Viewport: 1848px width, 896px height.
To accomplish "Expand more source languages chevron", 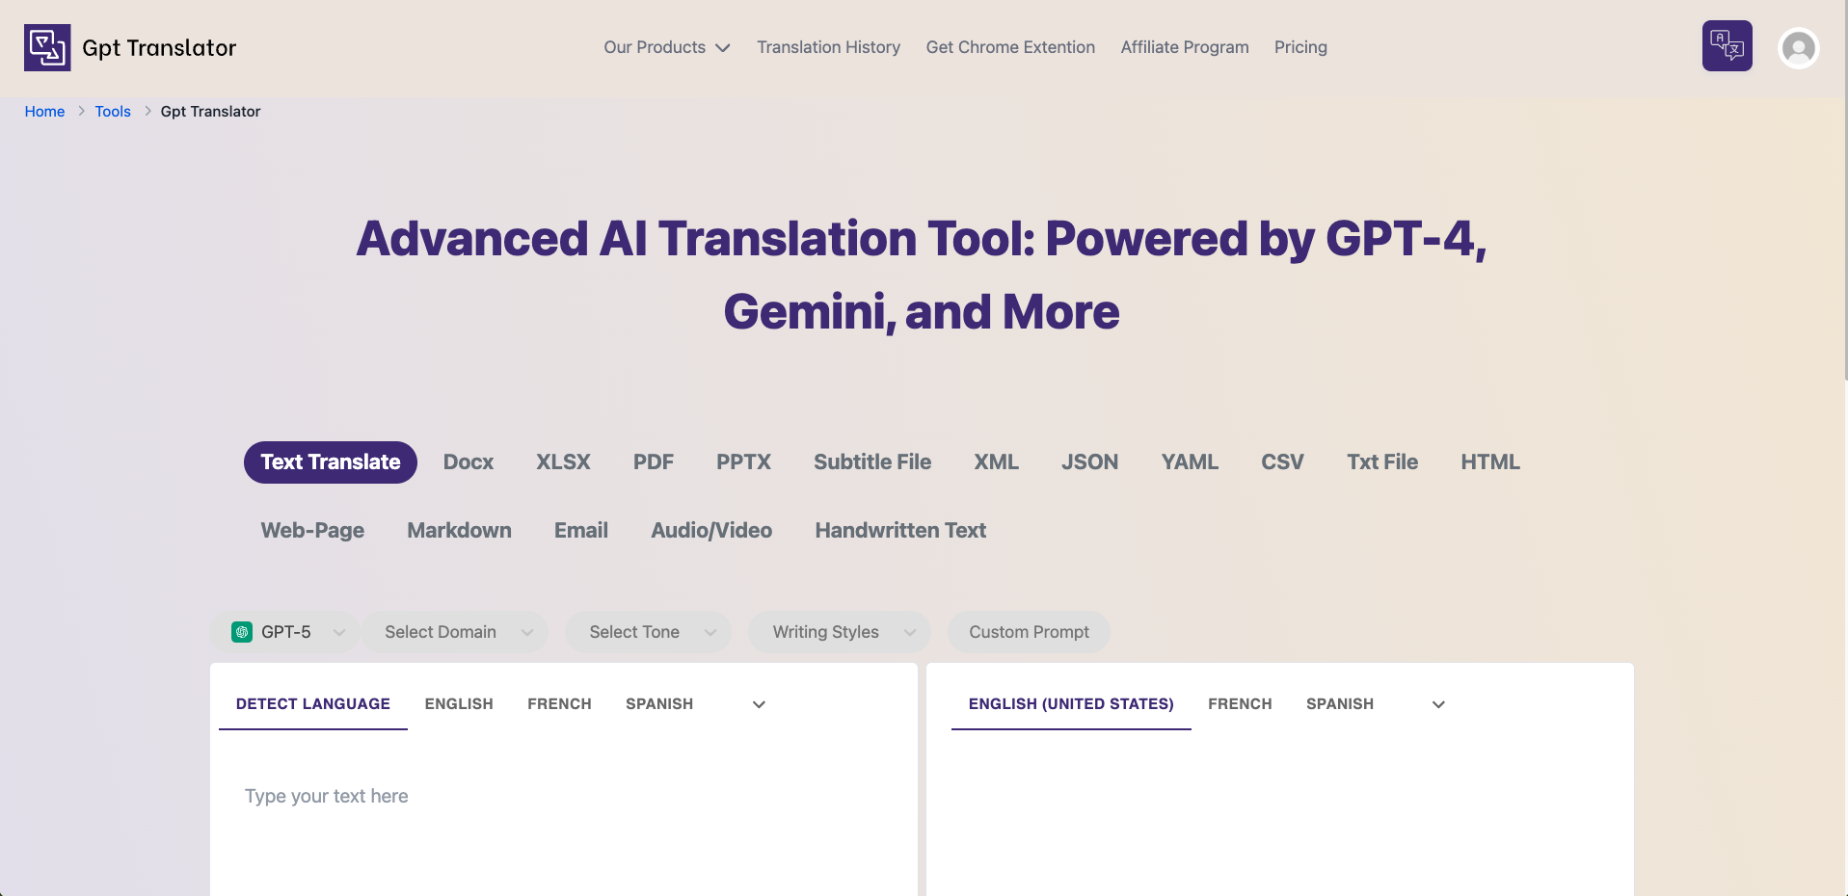I will [759, 704].
